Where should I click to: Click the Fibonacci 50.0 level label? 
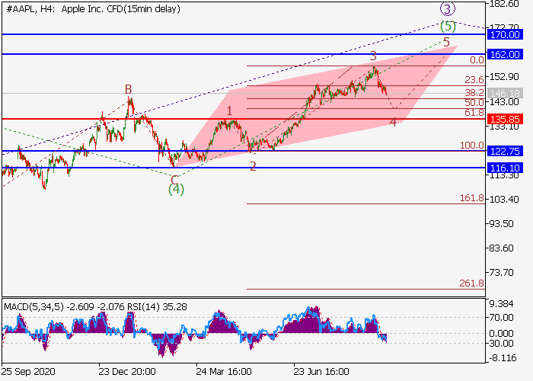[x=474, y=102]
